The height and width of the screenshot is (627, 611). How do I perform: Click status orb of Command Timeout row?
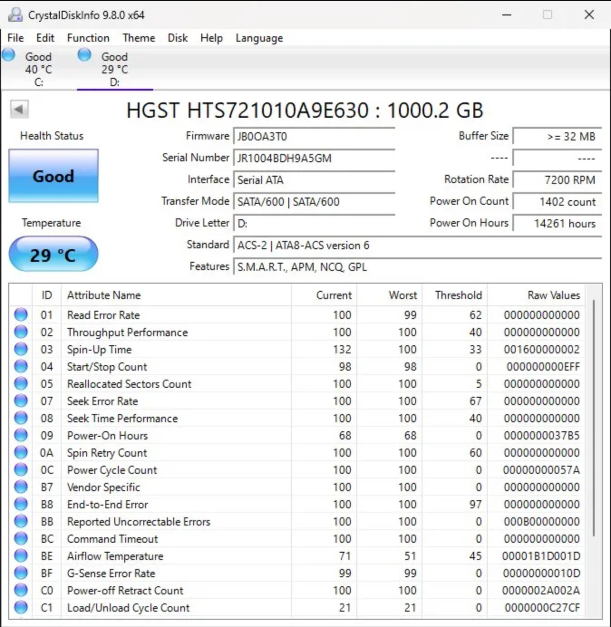[x=21, y=538]
